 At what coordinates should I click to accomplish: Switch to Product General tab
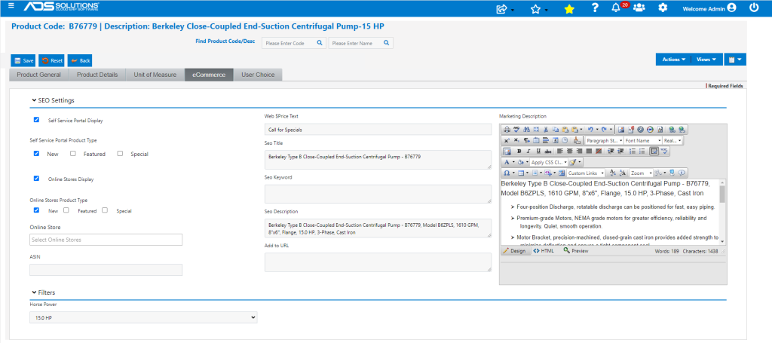tap(39, 75)
